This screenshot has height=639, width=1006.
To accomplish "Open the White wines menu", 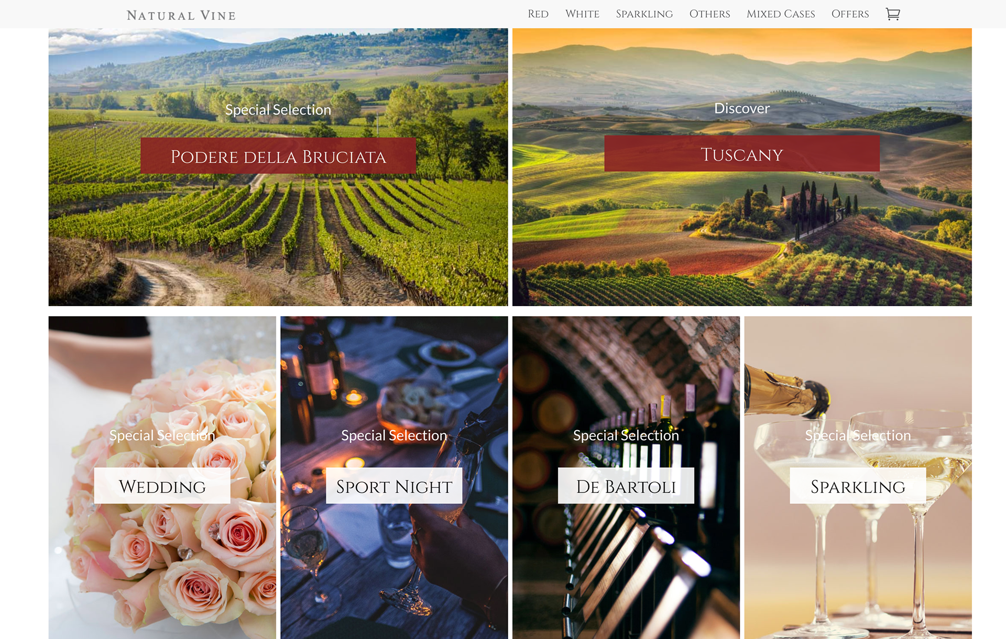I will 582,14.
